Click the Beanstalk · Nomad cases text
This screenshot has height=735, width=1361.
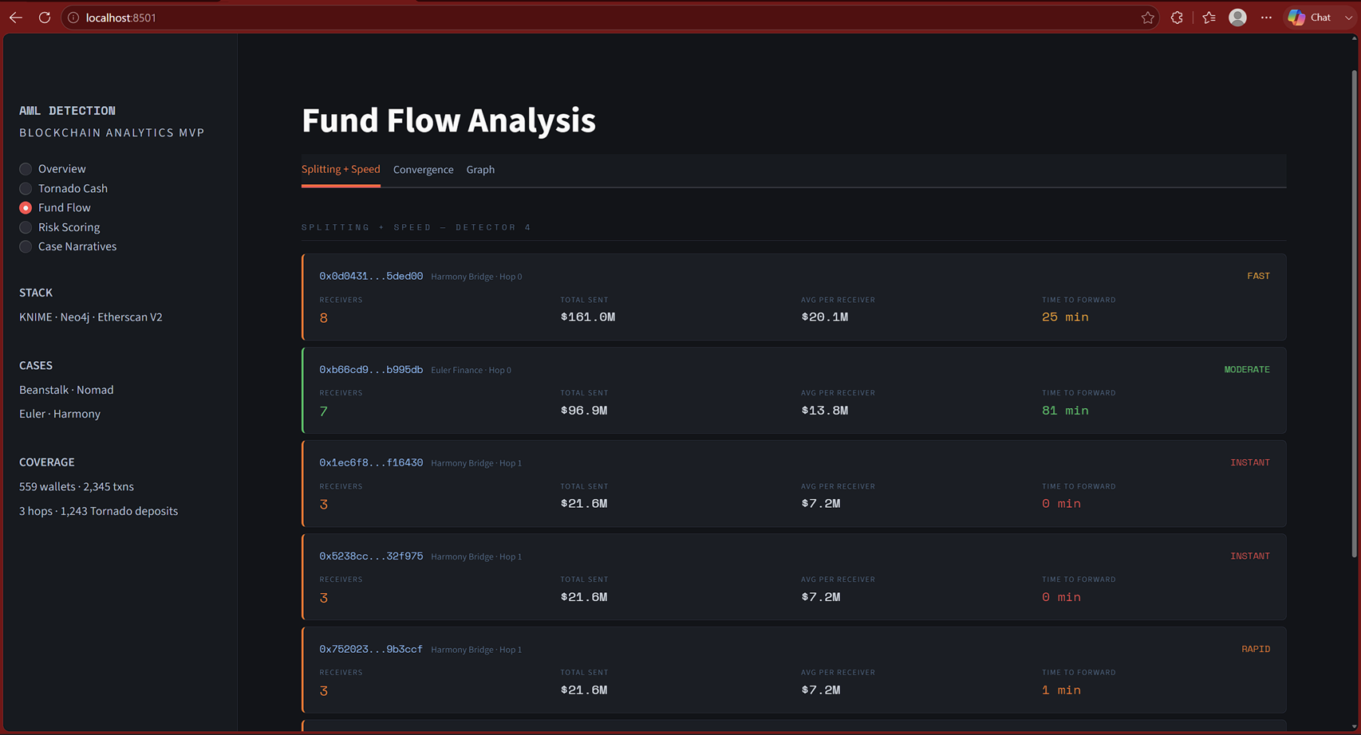[x=66, y=390]
